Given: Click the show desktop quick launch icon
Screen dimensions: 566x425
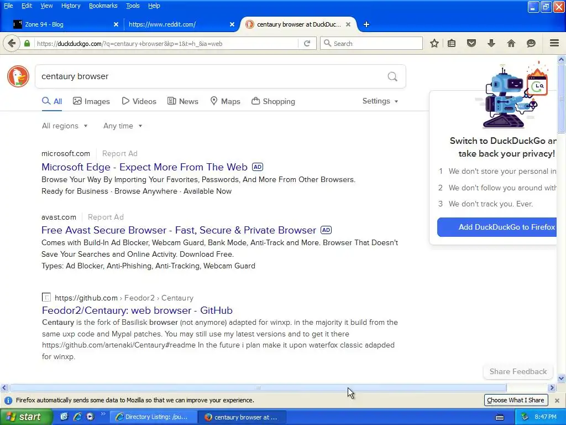Looking at the screenshot, I should point(64,417).
